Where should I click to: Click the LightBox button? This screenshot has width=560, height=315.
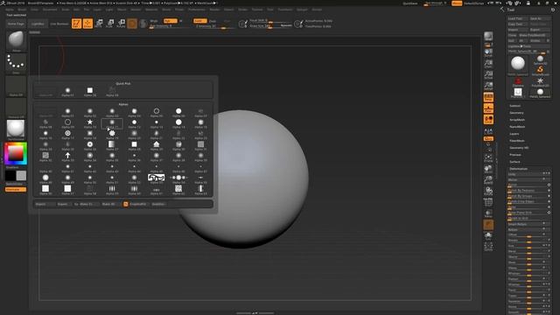38,24
